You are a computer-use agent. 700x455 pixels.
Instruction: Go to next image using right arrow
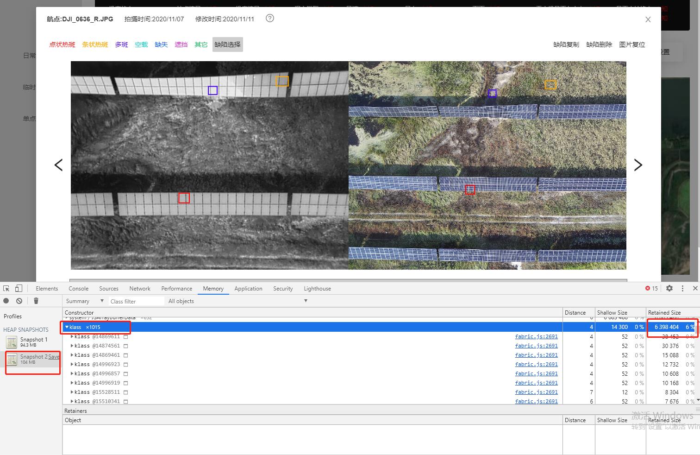click(638, 164)
